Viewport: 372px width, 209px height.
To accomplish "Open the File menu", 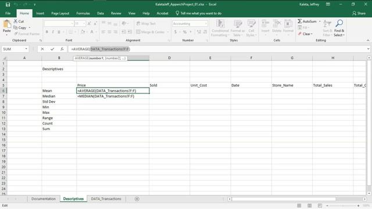I will click(x=8, y=13).
